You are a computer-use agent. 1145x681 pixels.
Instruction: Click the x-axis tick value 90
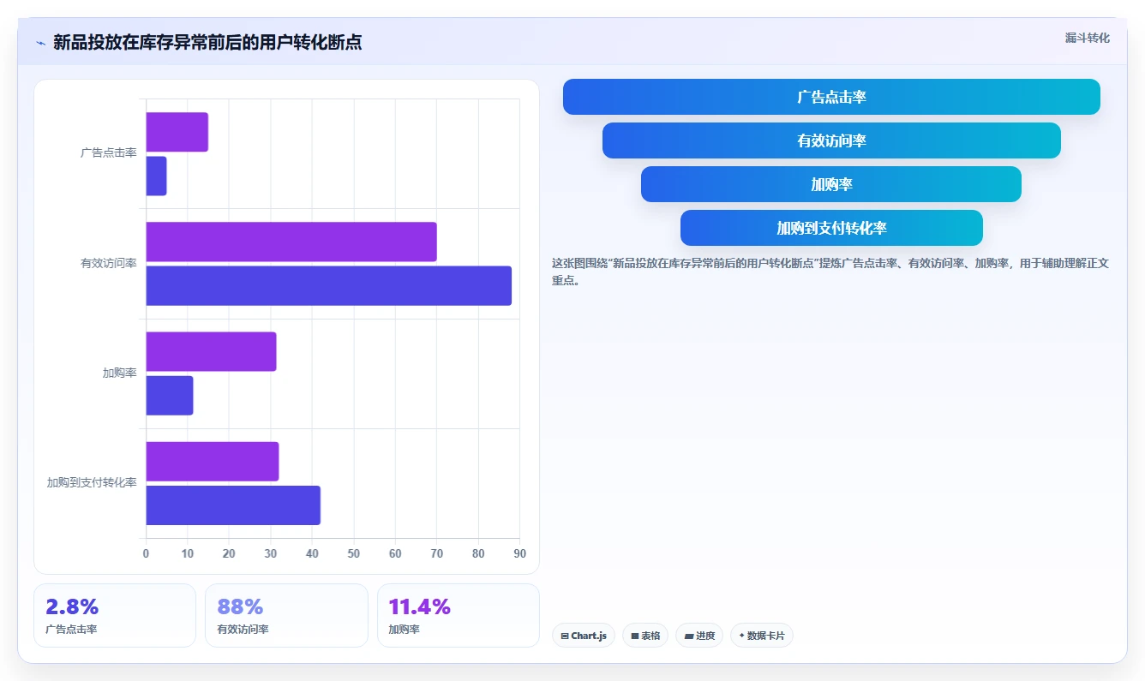coord(519,553)
